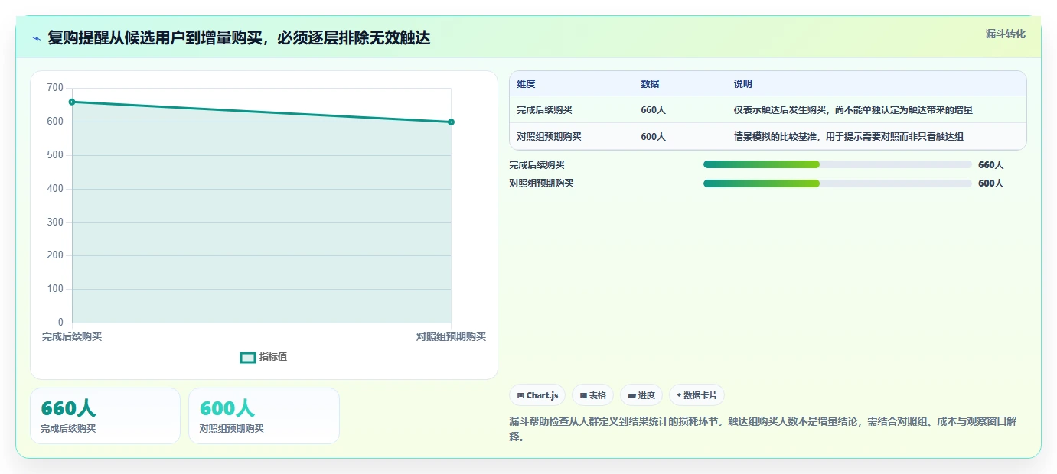The image size is (1057, 474).
Task: Click the 700 y-axis label
Action: [55, 88]
